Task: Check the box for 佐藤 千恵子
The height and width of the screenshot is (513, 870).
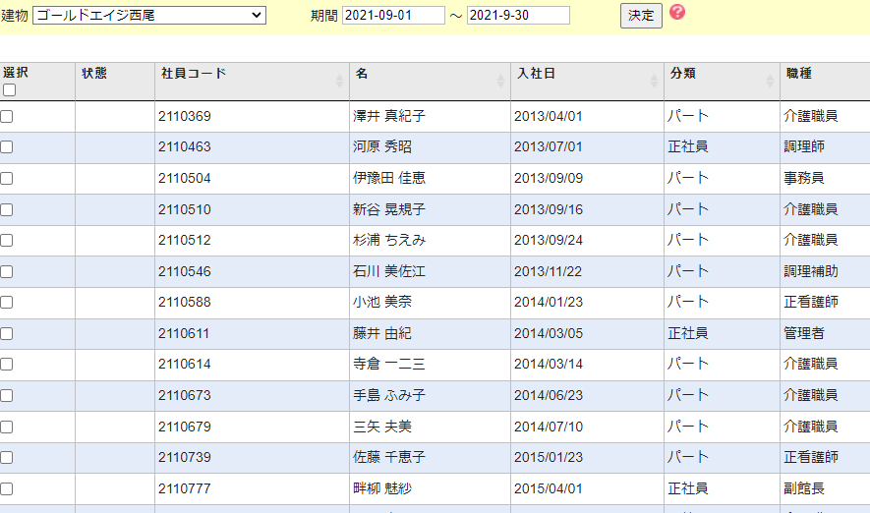Action: click(x=7, y=457)
